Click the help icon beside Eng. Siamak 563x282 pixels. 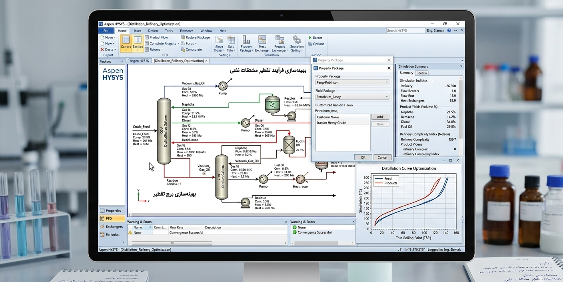point(449,30)
